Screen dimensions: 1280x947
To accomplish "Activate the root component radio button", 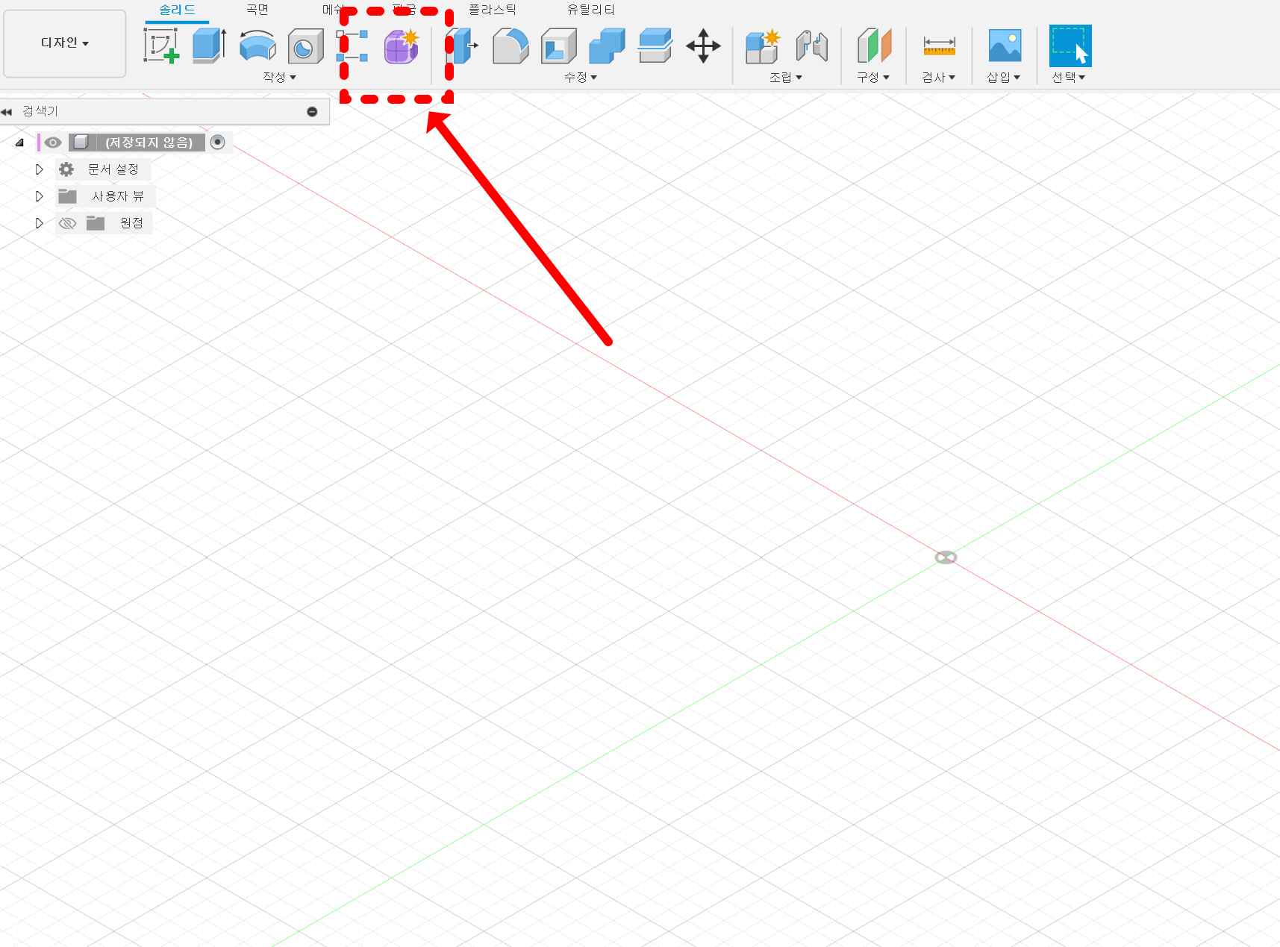I will click(217, 142).
